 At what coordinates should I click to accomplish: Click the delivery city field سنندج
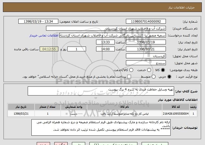(x=146, y=63)
